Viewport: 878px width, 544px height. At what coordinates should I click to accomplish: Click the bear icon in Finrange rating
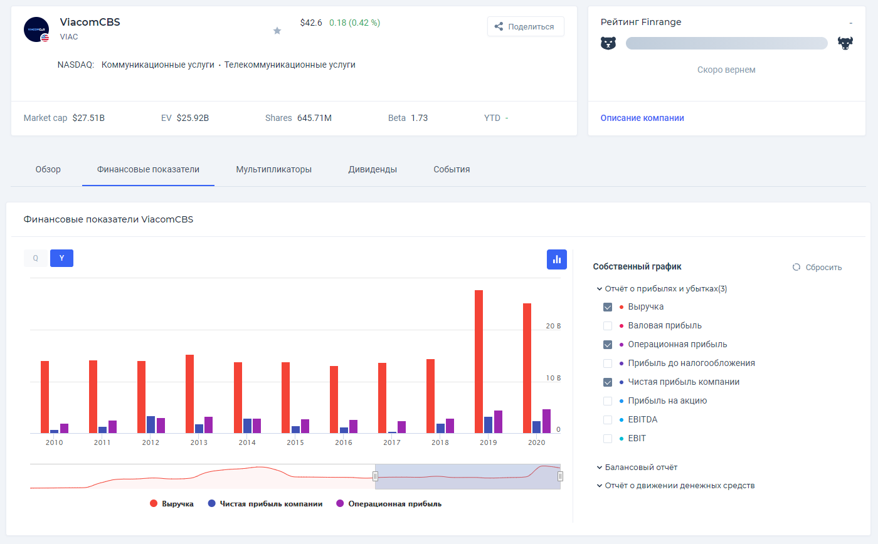(608, 43)
